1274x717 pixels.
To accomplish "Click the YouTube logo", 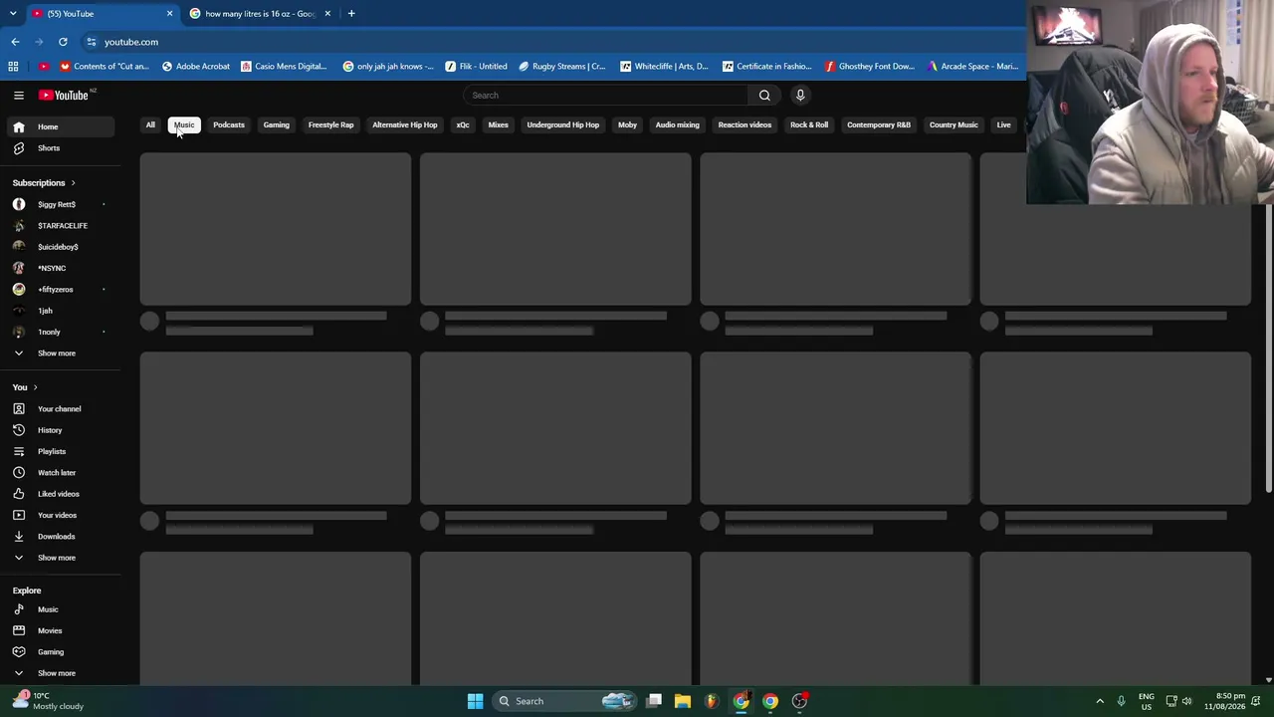I will tap(64, 96).
